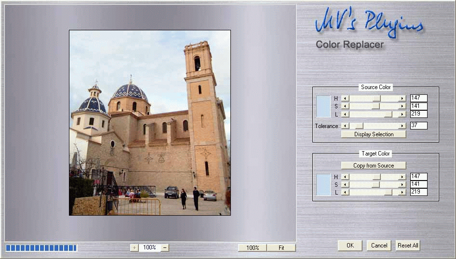Click the Target Color H value field

419,176
